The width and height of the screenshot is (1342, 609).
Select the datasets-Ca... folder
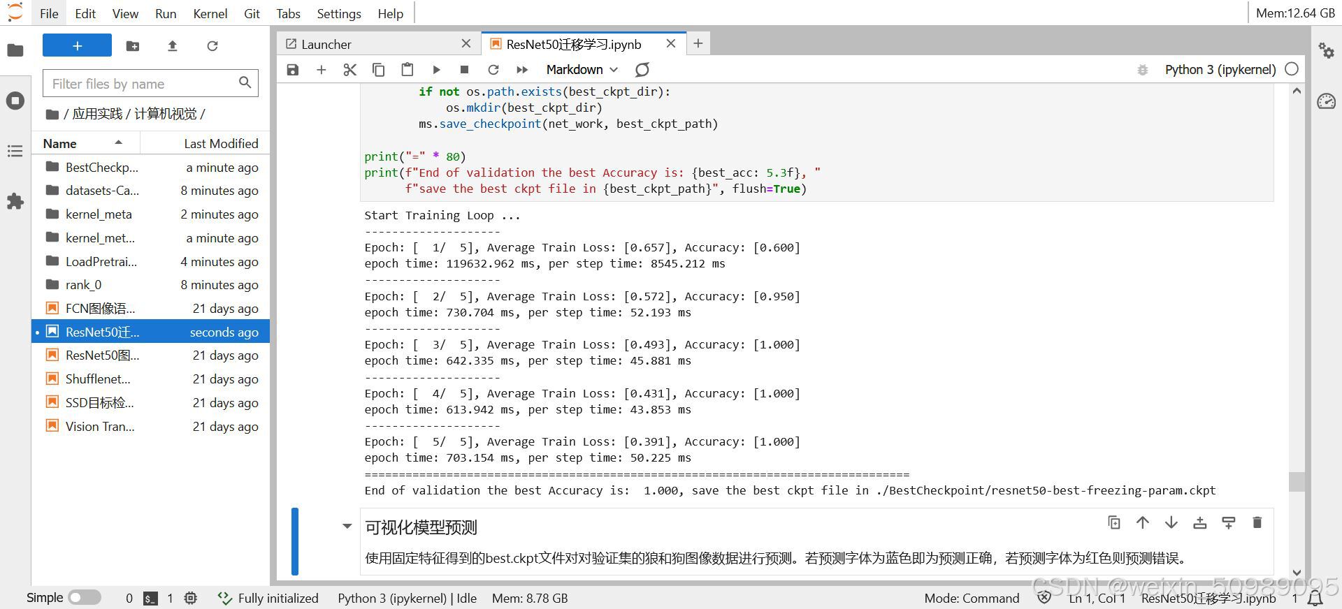pyautogui.click(x=151, y=191)
